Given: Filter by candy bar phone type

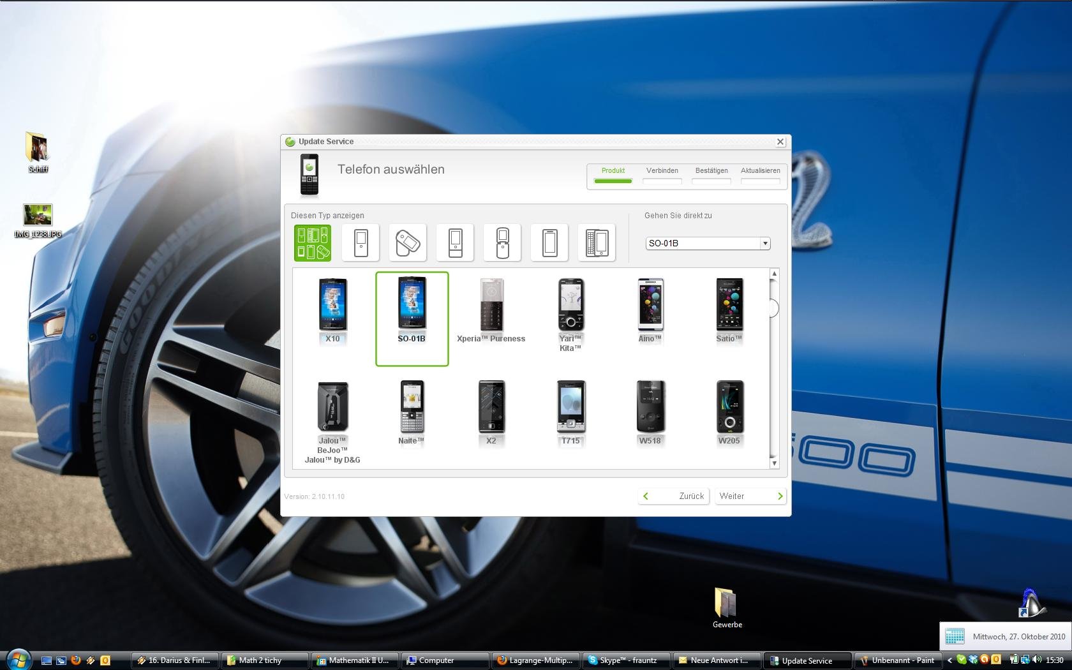Looking at the screenshot, I should point(361,242).
